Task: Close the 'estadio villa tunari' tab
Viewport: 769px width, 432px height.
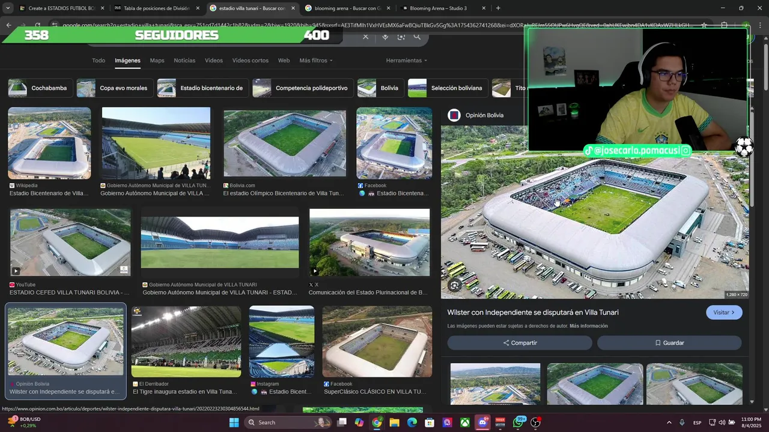Action: click(293, 8)
